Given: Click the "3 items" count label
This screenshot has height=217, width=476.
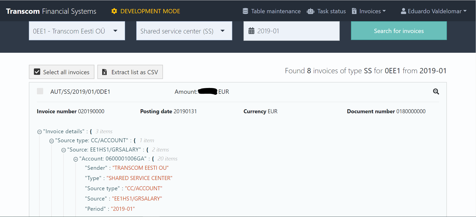Looking at the screenshot, I should point(104,131).
